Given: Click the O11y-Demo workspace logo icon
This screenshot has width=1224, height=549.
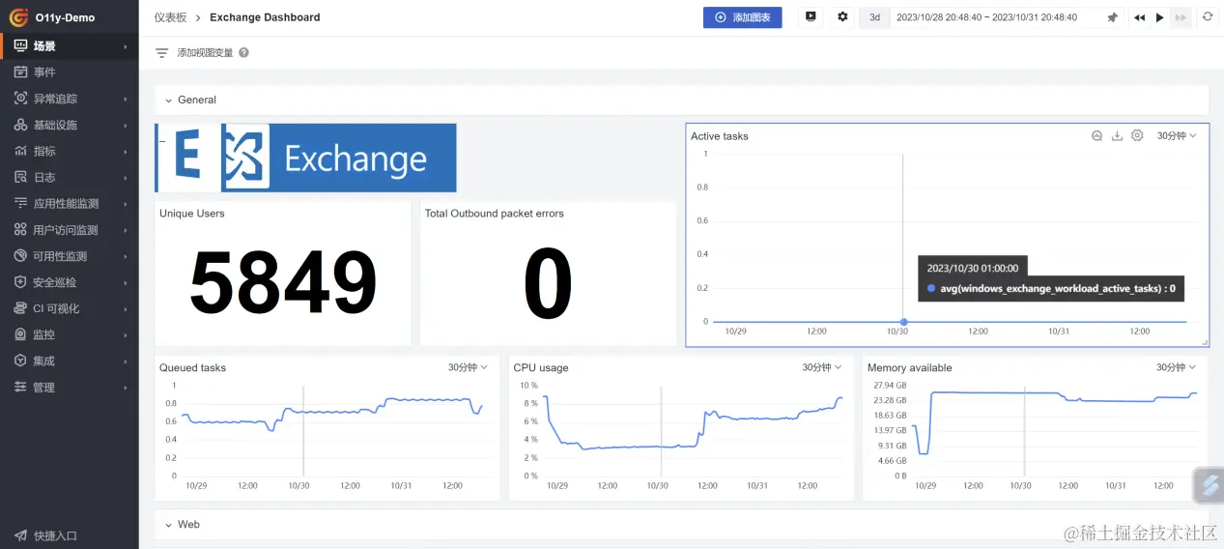Looking at the screenshot, I should pos(18,16).
